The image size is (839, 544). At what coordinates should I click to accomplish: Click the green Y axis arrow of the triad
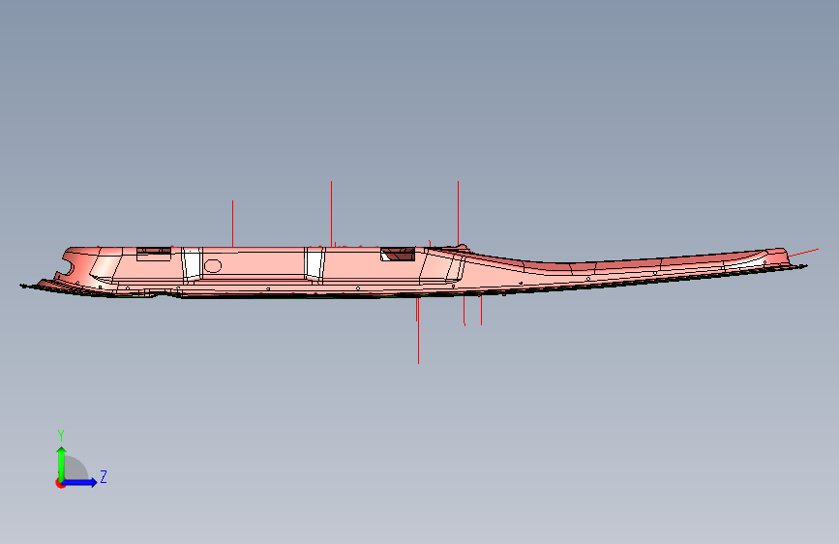coord(62,463)
